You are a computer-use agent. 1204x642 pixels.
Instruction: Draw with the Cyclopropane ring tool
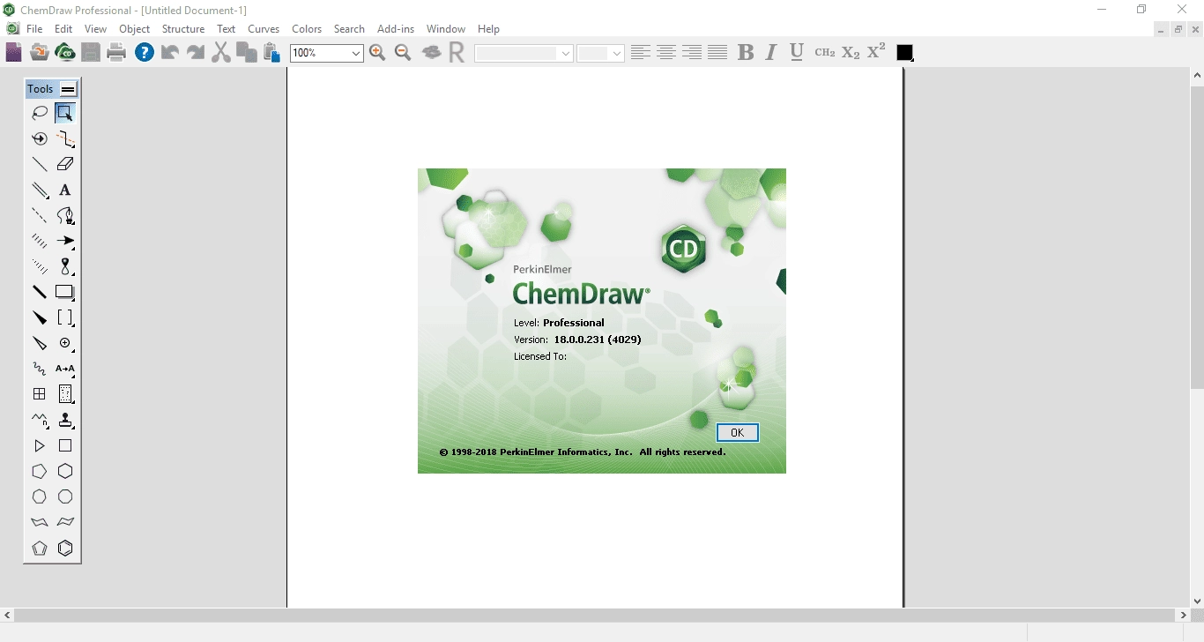40,446
